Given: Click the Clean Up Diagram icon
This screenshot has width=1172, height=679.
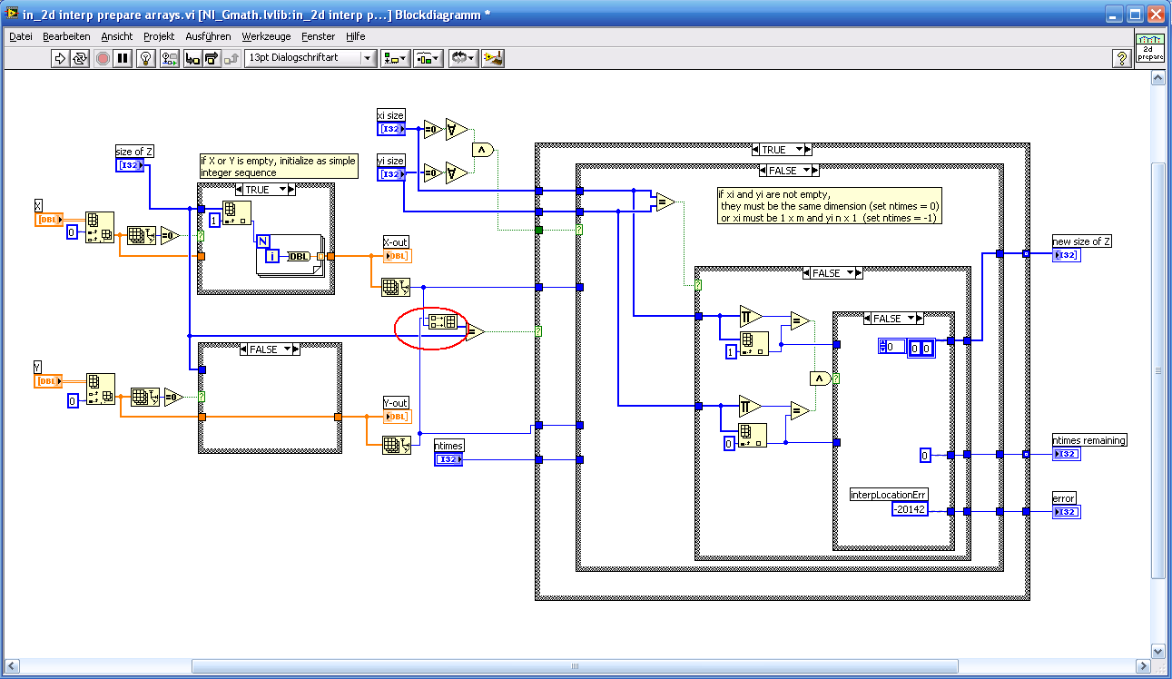Looking at the screenshot, I should pos(493,58).
